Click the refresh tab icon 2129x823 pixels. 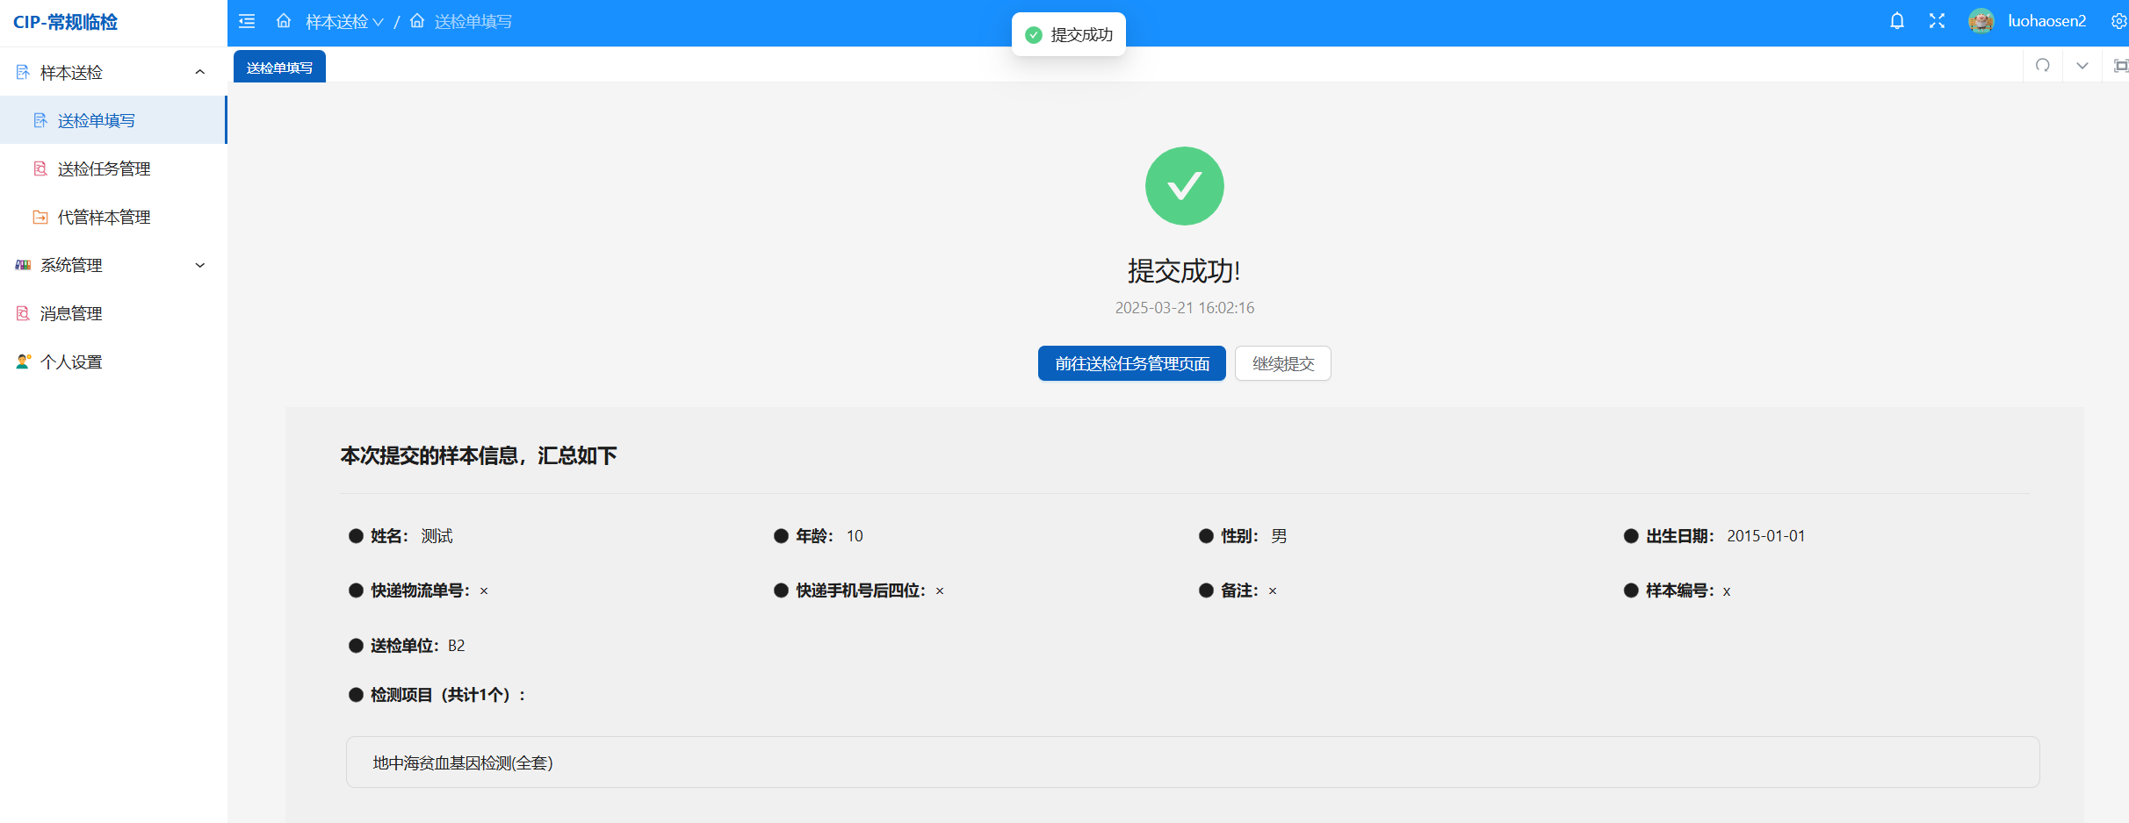coord(2043,66)
